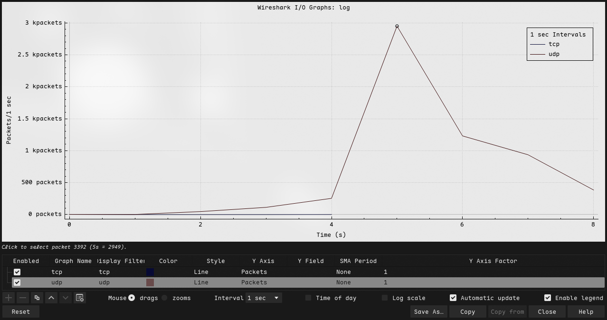Click the Reset button
This screenshot has width=607, height=320.
tap(21, 311)
